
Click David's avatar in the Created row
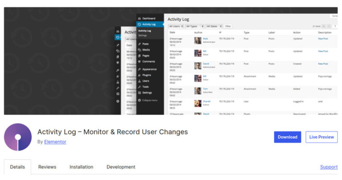point(198,66)
